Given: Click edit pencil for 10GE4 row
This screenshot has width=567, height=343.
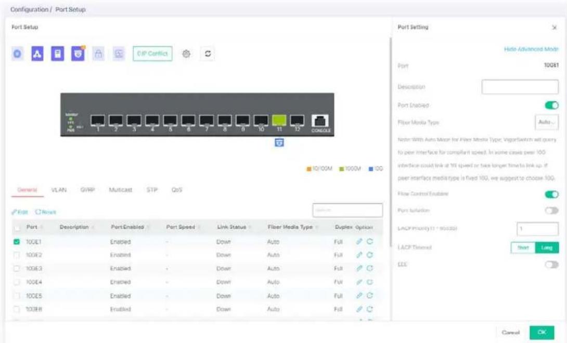Looking at the screenshot, I should click(x=359, y=282).
